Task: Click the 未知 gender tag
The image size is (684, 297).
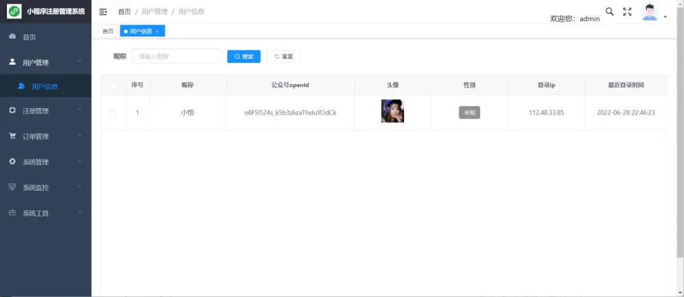Action: (x=469, y=113)
